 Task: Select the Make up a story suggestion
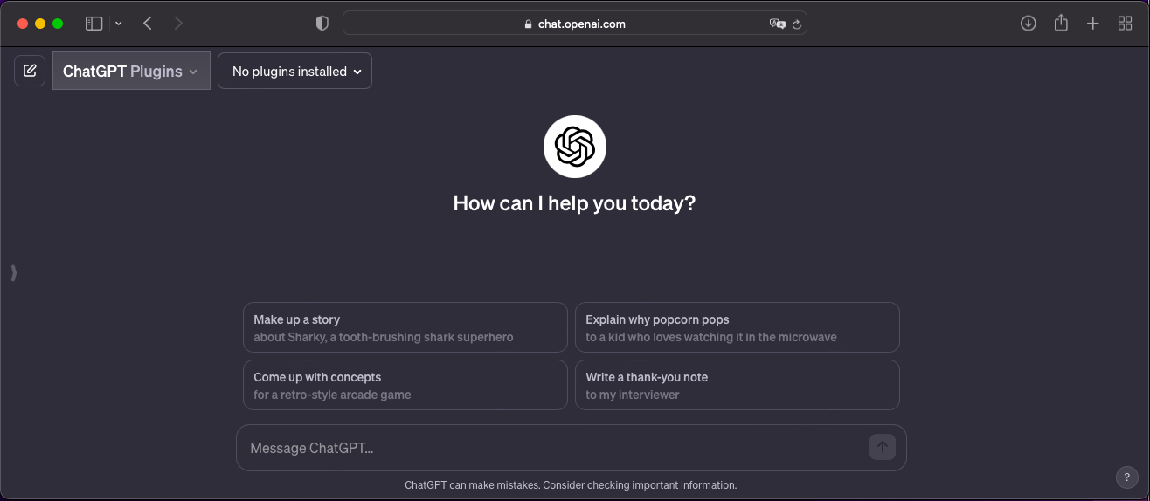point(405,327)
